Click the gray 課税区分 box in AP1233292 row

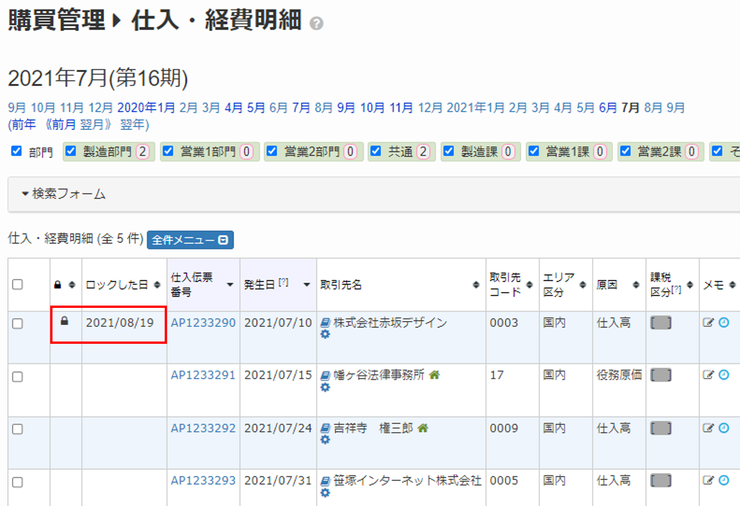point(661,428)
